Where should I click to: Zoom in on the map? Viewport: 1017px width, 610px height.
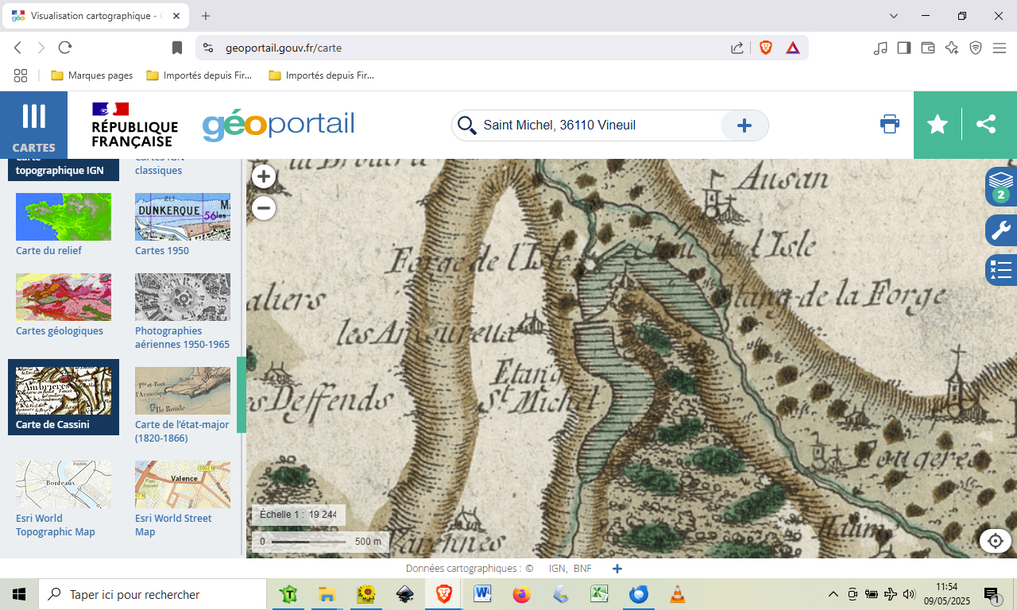click(x=264, y=176)
